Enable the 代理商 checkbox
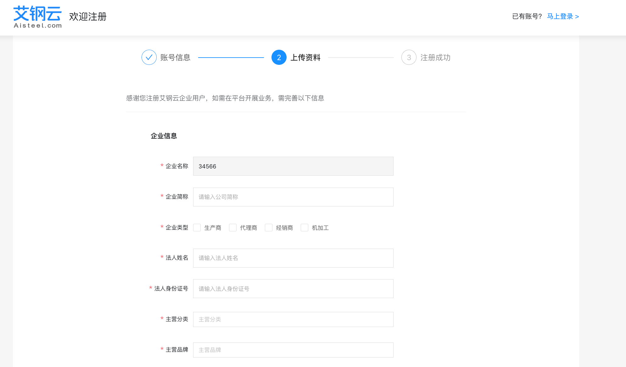626x367 pixels. 233,228
